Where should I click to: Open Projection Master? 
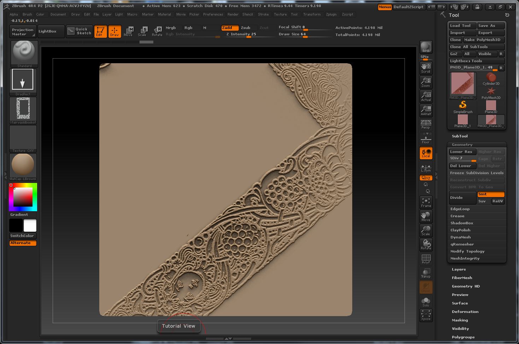[x=23, y=32]
